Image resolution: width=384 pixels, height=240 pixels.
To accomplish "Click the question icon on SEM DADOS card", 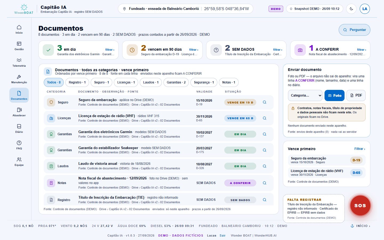I will tap(216, 50).
